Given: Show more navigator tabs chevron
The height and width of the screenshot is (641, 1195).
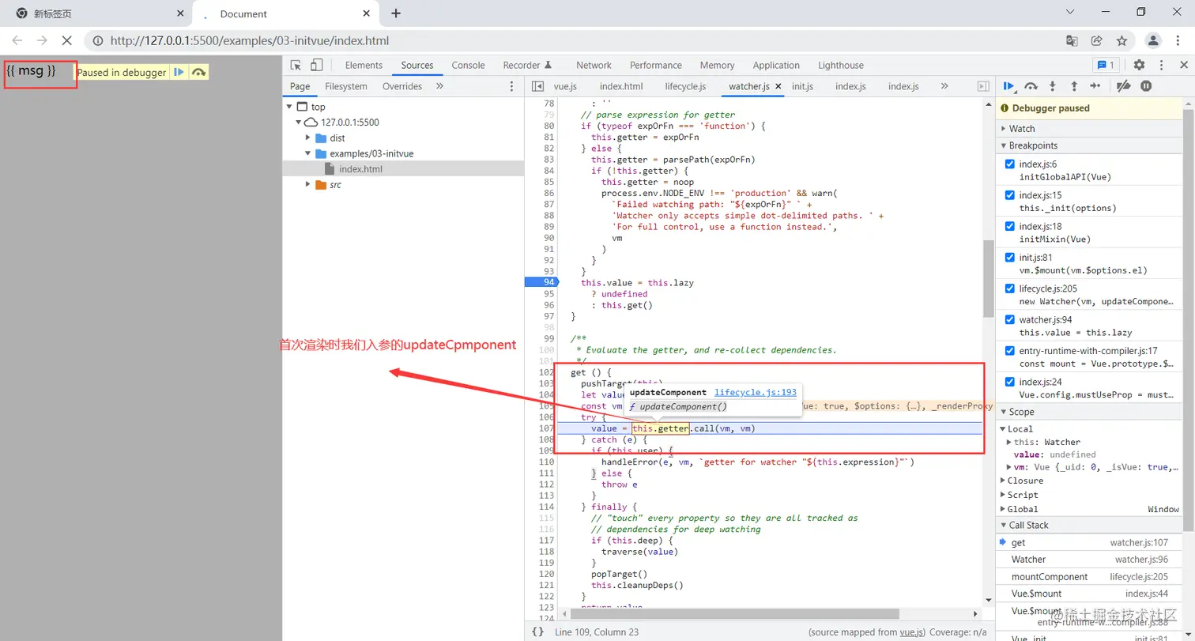Looking at the screenshot, I should point(439,86).
